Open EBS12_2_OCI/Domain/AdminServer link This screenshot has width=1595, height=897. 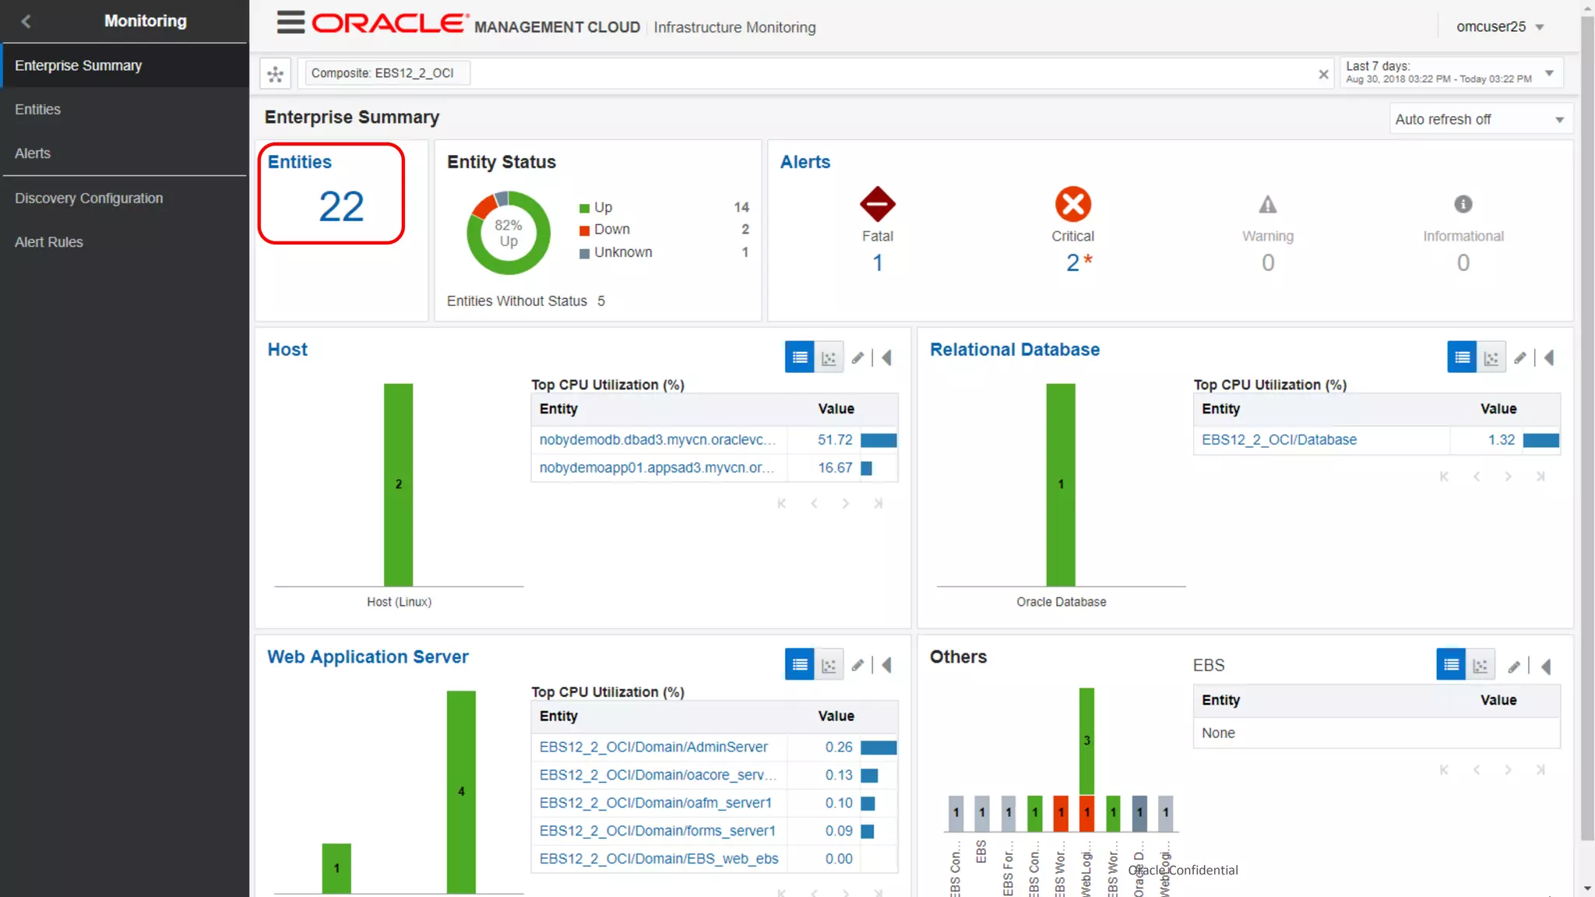(x=653, y=747)
